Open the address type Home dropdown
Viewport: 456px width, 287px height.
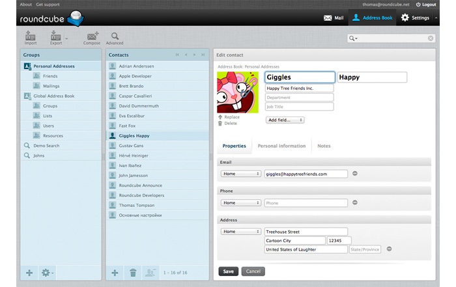point(241,231)
